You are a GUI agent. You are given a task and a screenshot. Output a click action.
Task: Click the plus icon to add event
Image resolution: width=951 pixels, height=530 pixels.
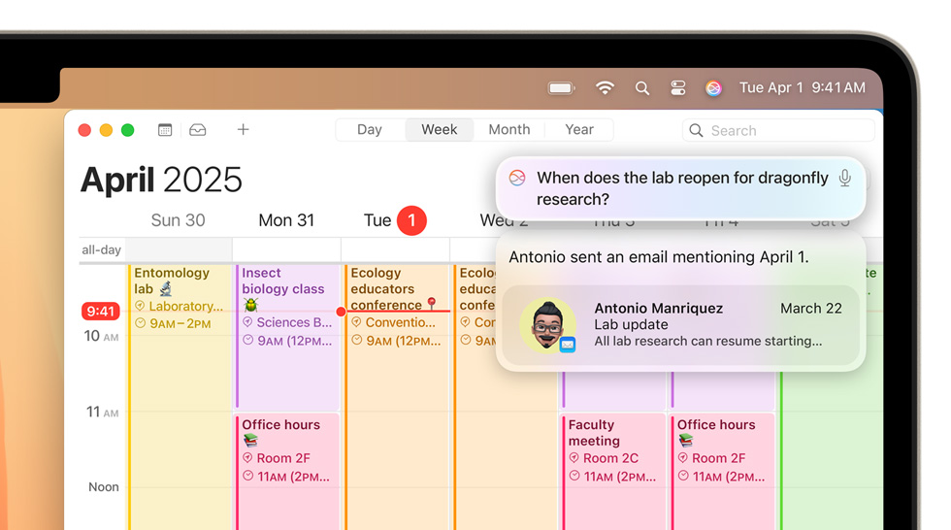pyautogui.click(x=243, y=130)
